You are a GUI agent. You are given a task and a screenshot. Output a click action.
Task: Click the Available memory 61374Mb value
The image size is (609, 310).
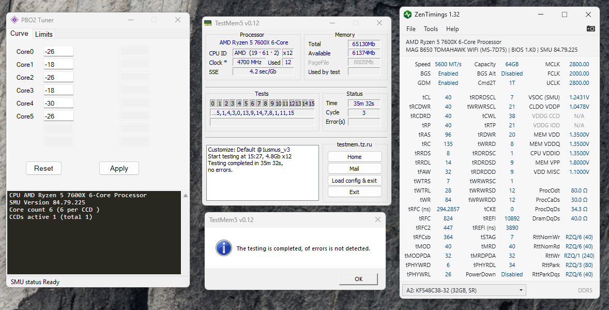pos(364,53)
